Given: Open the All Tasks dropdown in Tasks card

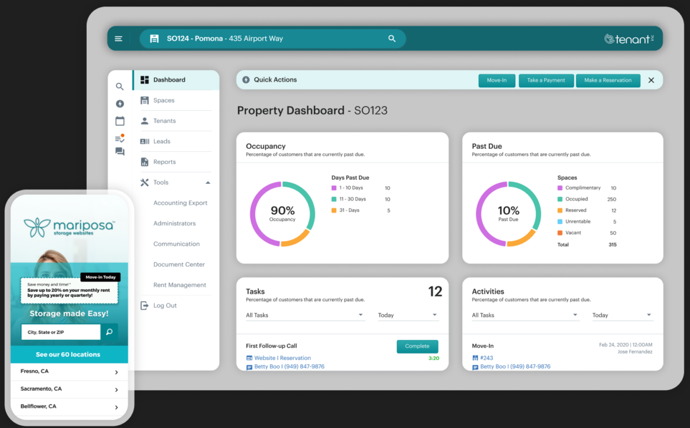Looking at the screenshot, I should click(x=305, y=315).
